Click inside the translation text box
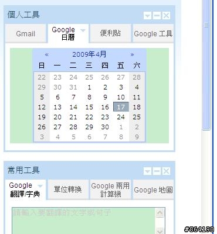The image size is (217, 234). click(84, 221)
